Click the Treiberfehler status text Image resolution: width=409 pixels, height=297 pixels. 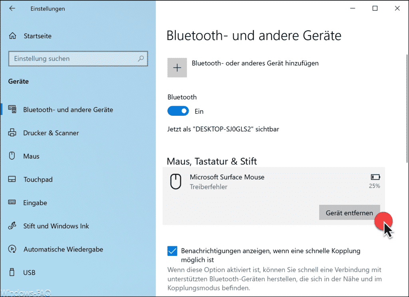208,187
